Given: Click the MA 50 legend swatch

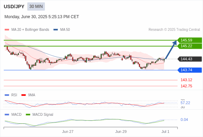Looking at the screenshot, I should [56, 30].
